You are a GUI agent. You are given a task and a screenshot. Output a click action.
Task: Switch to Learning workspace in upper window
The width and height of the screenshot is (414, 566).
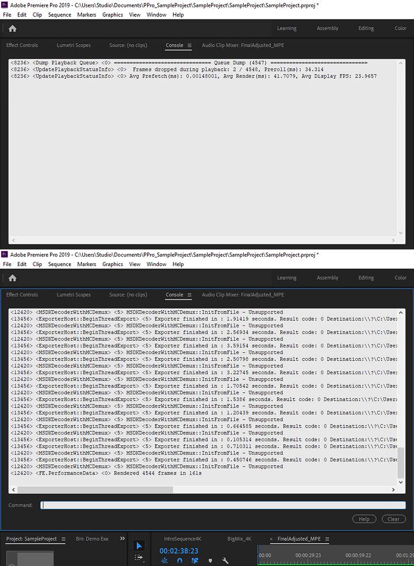coord(287,28)
